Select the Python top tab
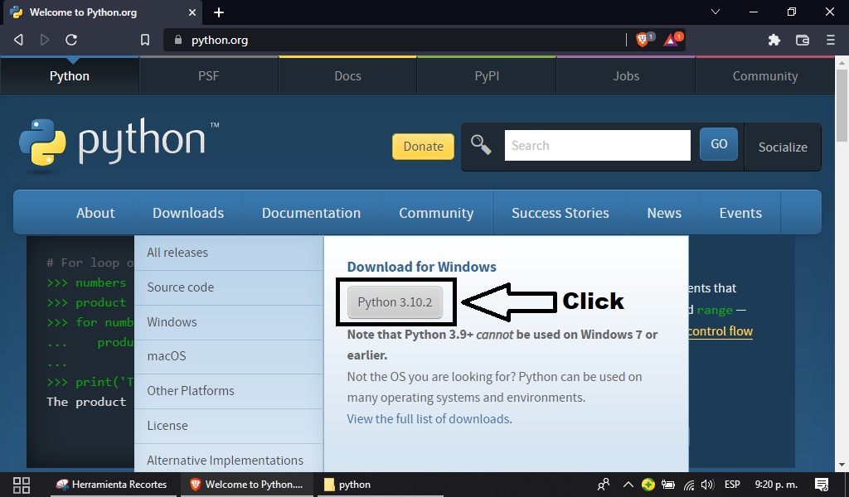Screen dimensions: 849x497 point(70,75)
